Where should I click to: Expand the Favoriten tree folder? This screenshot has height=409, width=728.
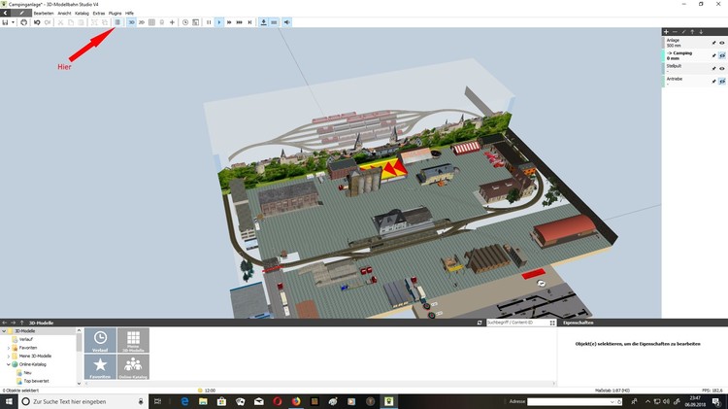click(x=9, y=347)
